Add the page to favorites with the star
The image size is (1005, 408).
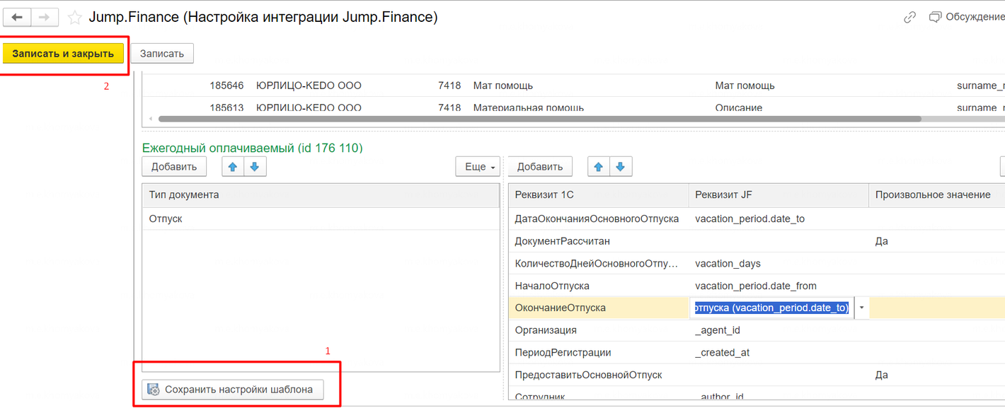75,18
